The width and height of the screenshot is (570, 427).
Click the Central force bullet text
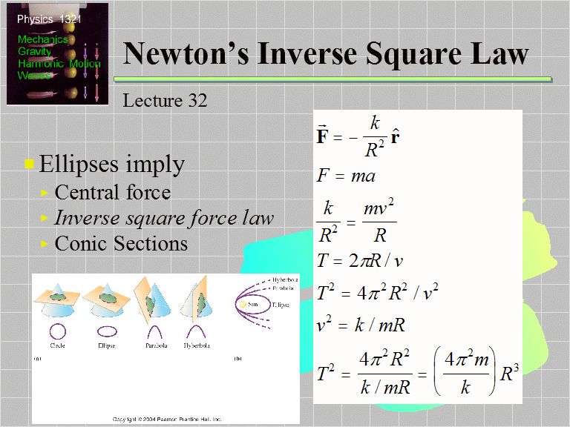coord(113,193)
